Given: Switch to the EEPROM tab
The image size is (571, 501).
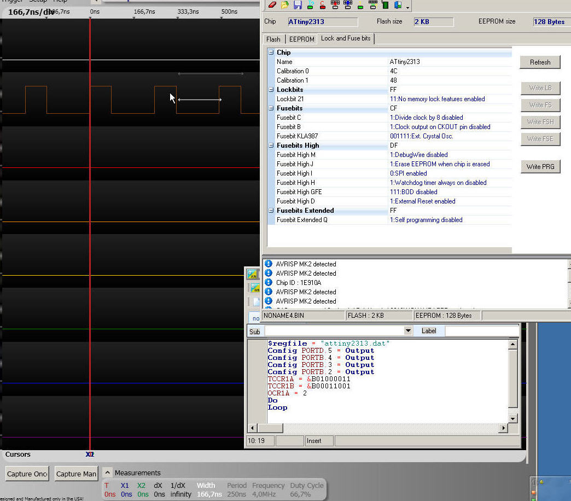Looking at the screenshot, I should click(x=301, y=39).
